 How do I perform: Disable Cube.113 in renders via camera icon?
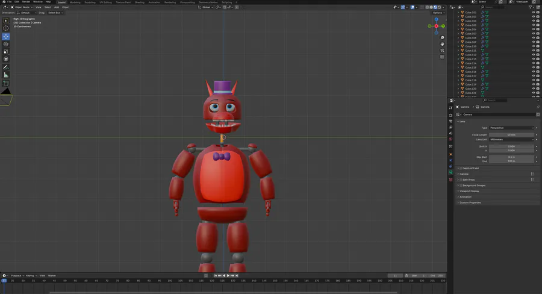(x=538, y=59)
